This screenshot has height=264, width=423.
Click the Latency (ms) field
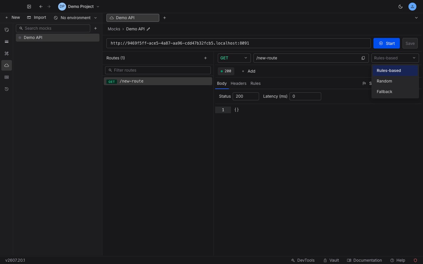(x=305, y=96)
